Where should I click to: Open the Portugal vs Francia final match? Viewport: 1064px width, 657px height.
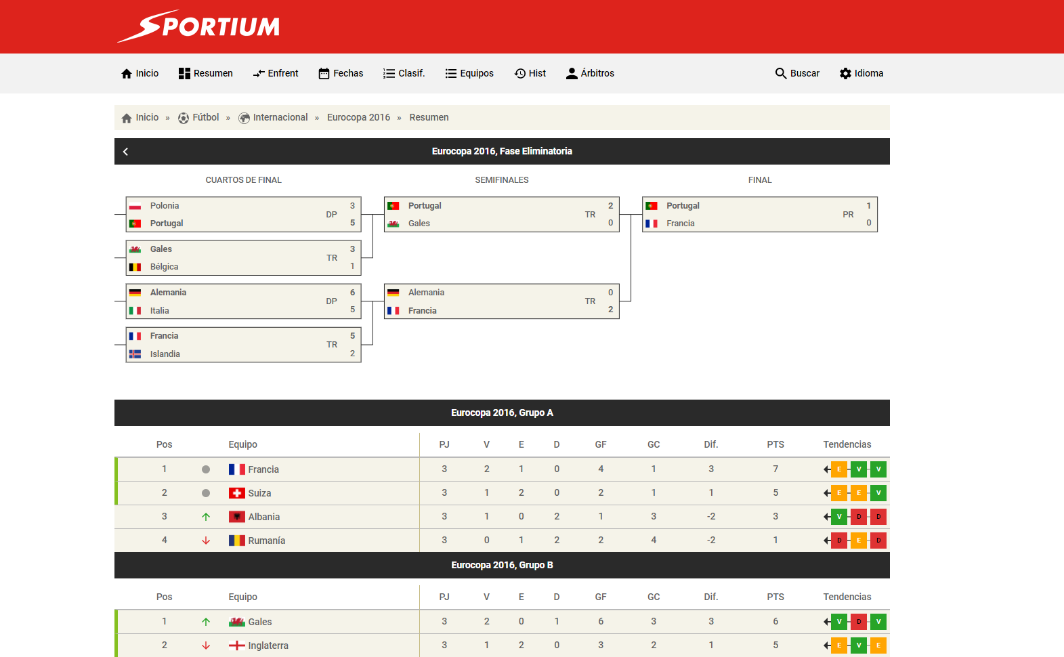click(759, 215)
